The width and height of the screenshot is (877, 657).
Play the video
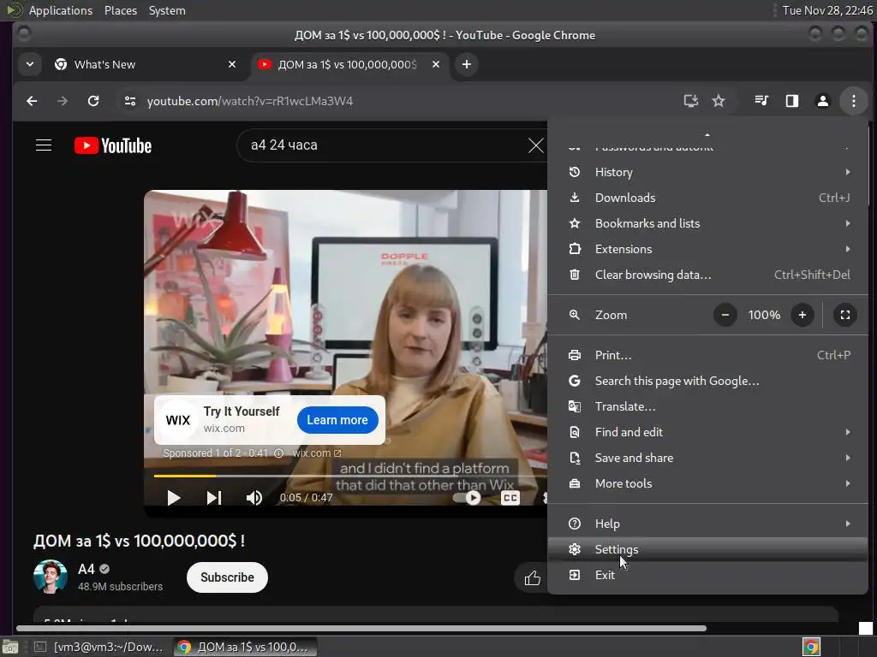tap(173, 498)
